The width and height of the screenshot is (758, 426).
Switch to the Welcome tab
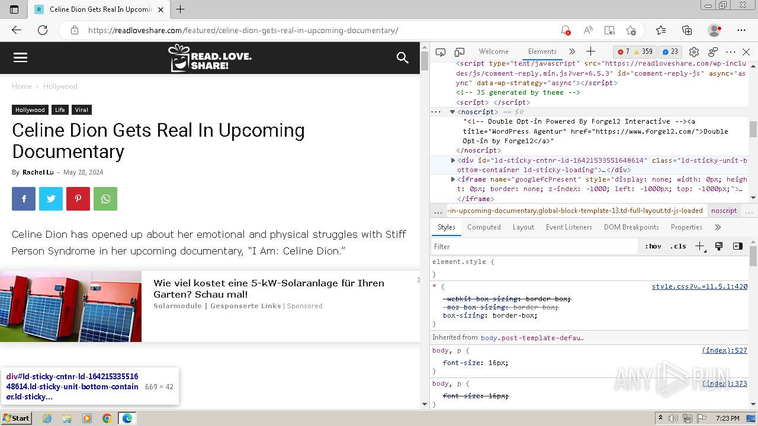[x=493, y=51]
